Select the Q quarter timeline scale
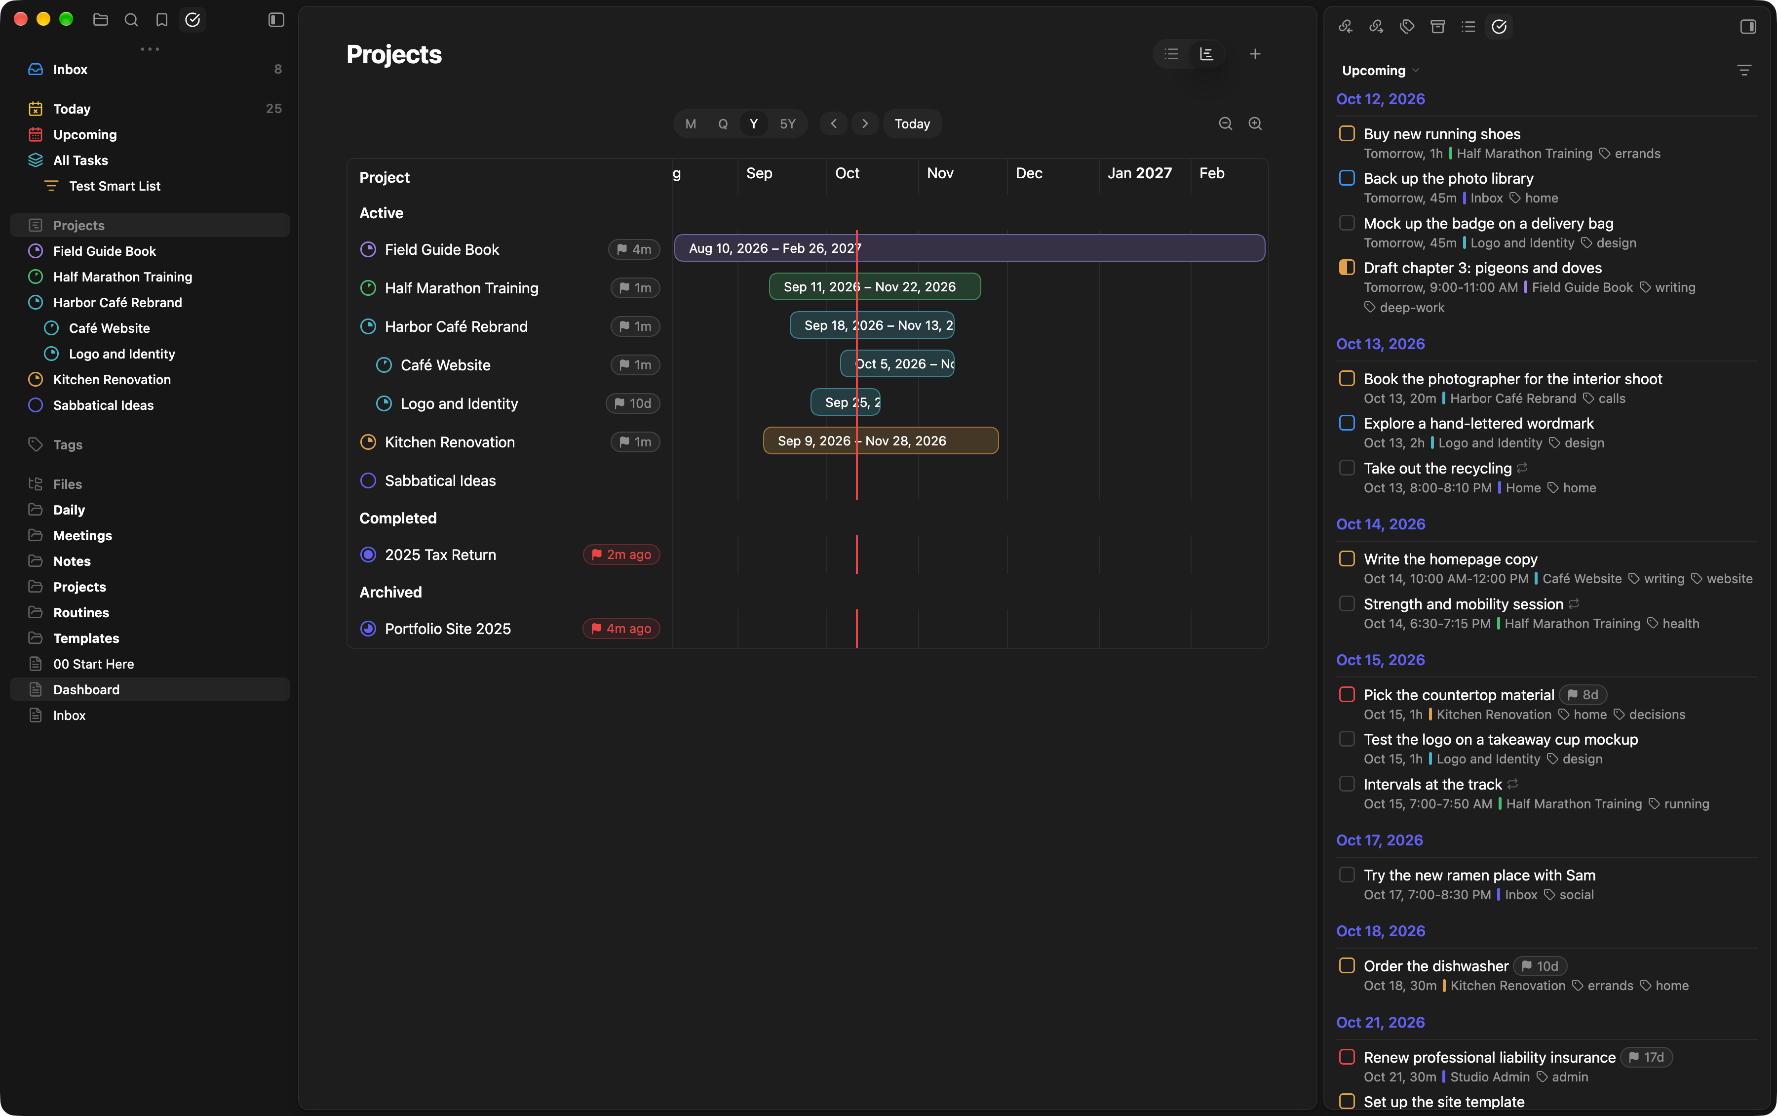This screenshot has height=1116, width=1777. pos(723,124)
